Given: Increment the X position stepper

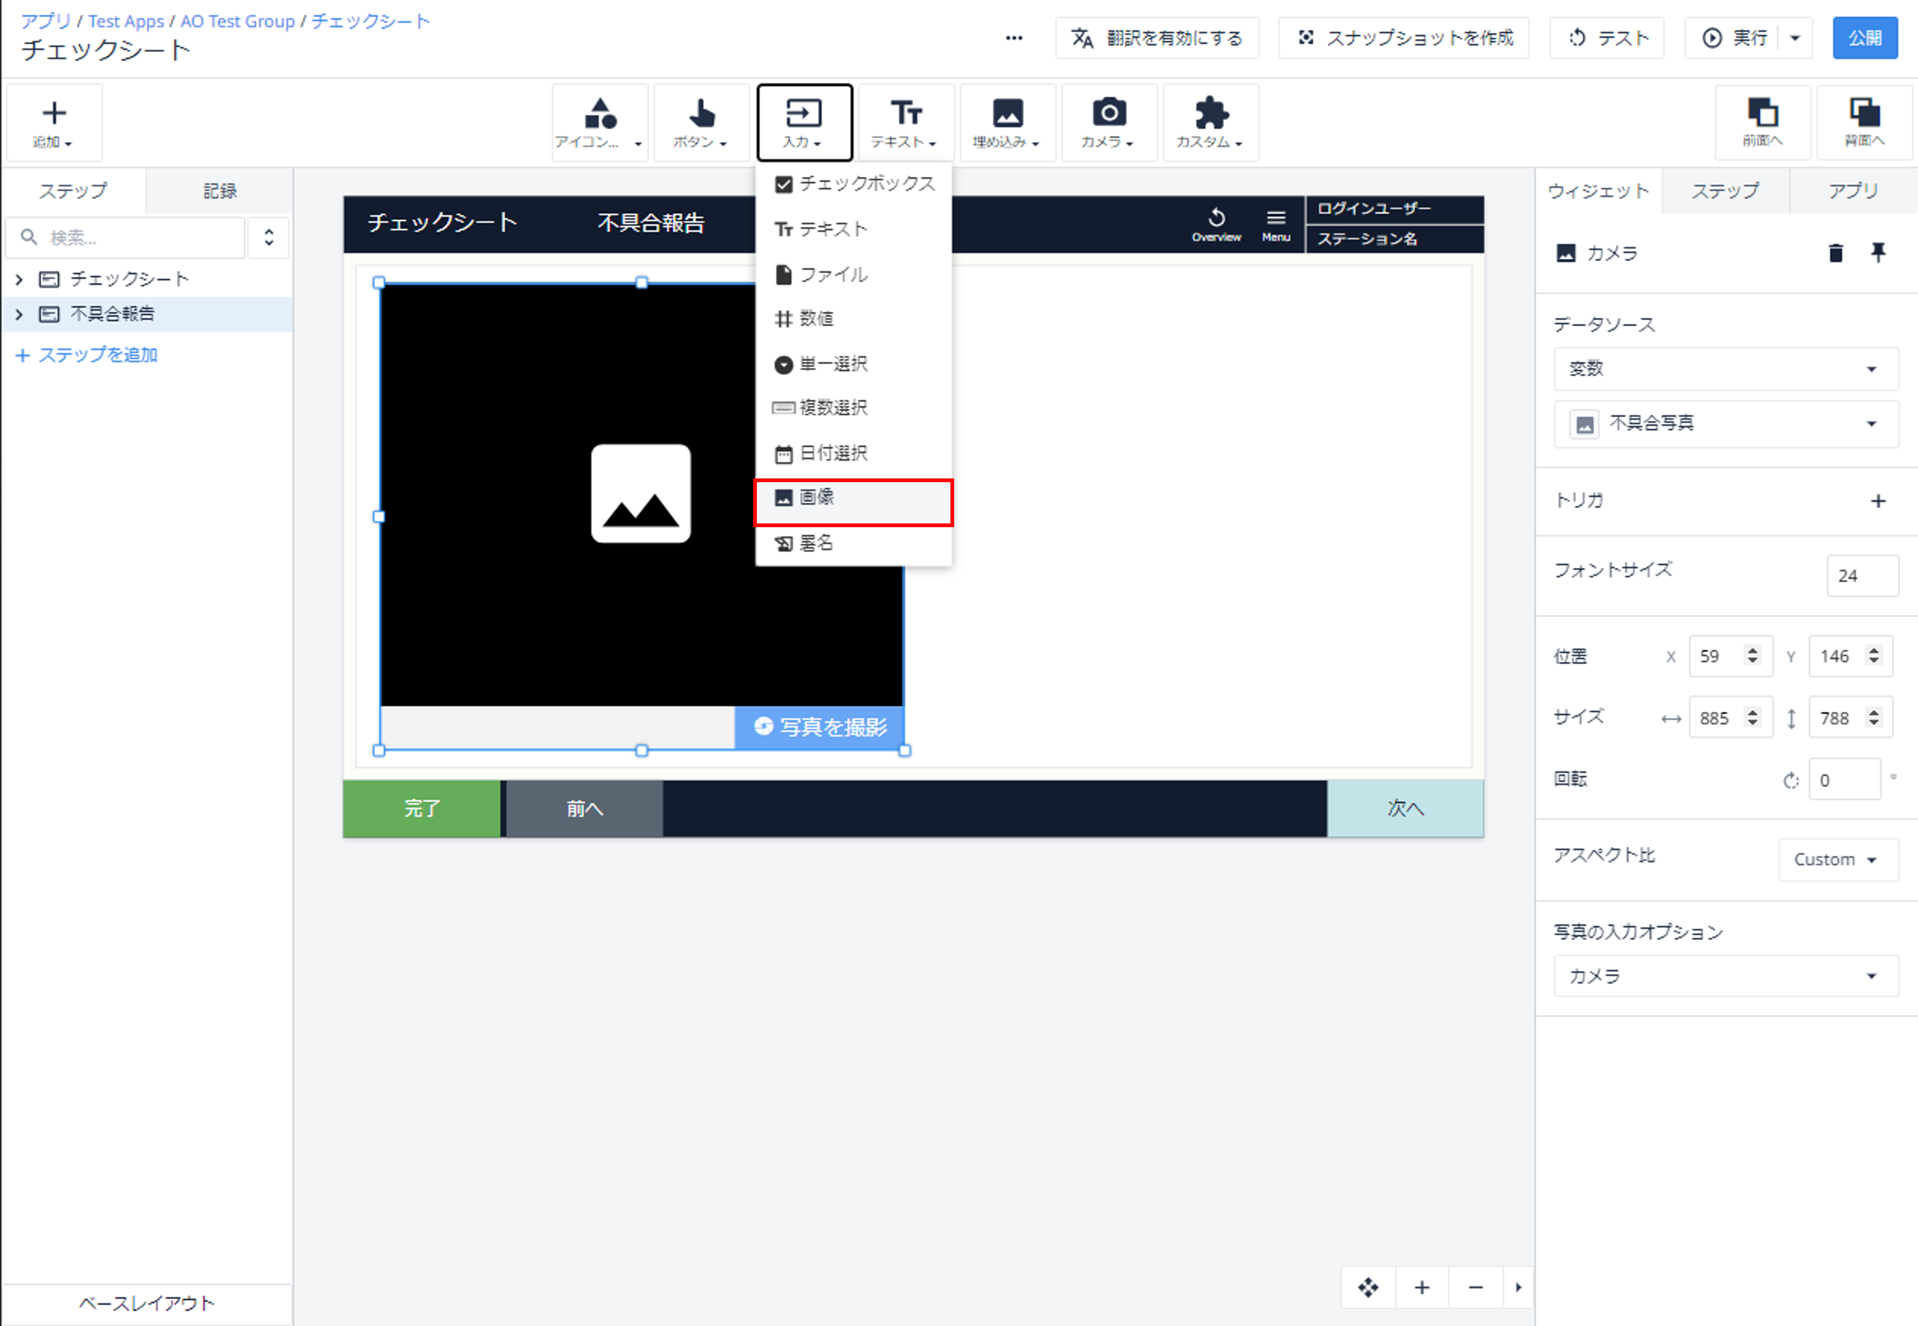Looking at the screenshot, I should (x=1752, y=650).
